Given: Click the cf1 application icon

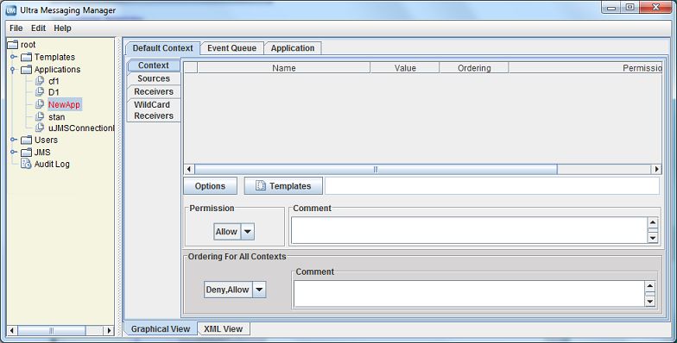Looking at the screenshot, I should [x=40, y=81].
